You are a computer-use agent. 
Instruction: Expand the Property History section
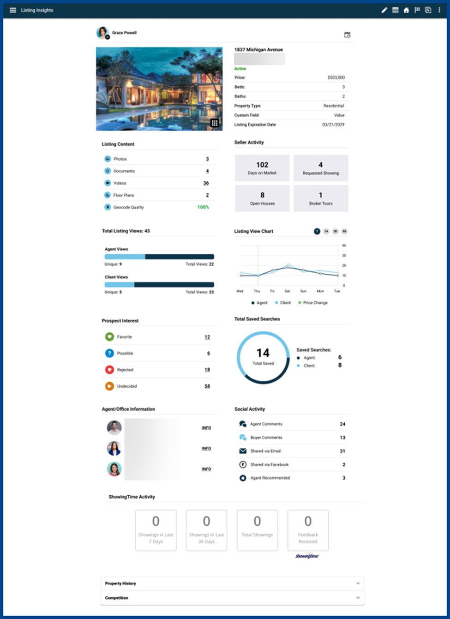pos(232,583)
